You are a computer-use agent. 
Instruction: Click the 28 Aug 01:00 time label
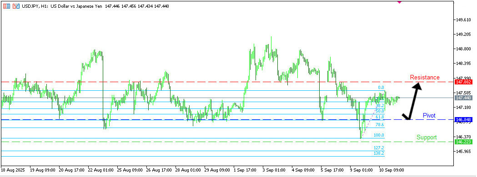click(x=188, y=170)
